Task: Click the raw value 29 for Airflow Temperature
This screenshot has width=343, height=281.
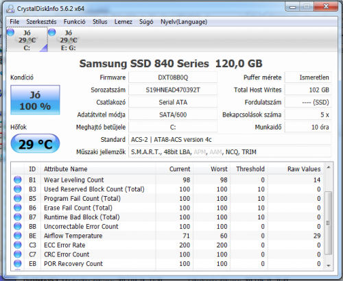Action: [x=317, y=236]
